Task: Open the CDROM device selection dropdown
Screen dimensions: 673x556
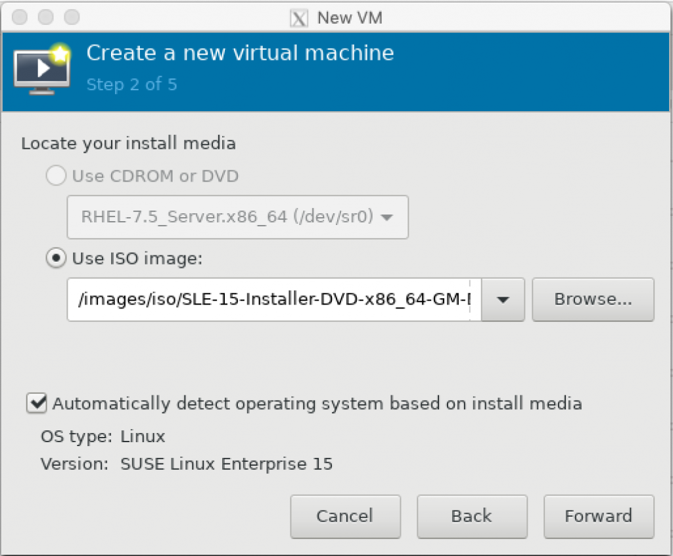Action: tap(388, 217)
